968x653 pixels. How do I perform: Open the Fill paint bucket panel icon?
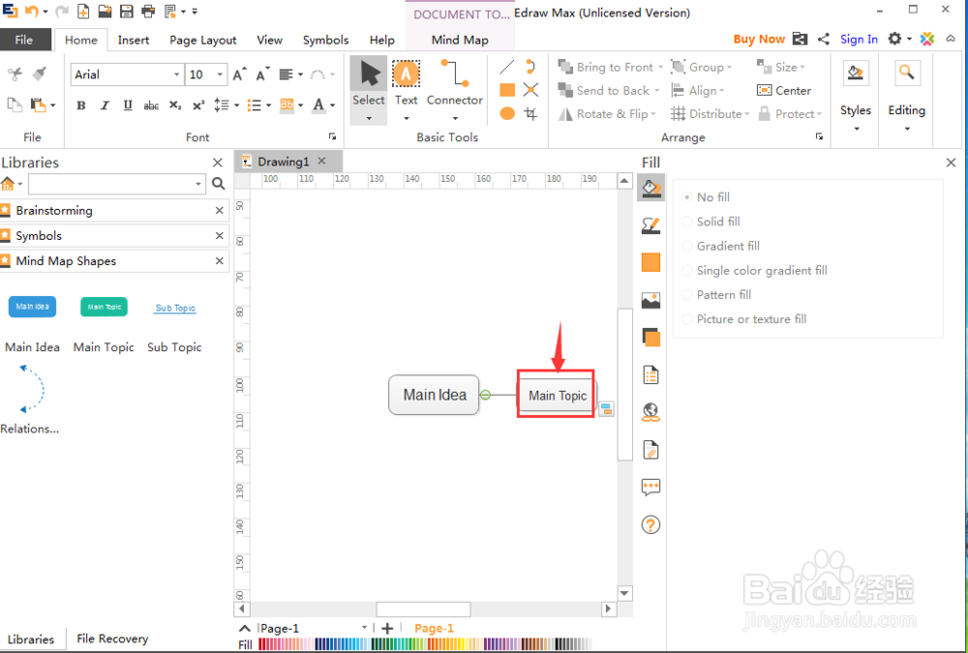point(651,187)
